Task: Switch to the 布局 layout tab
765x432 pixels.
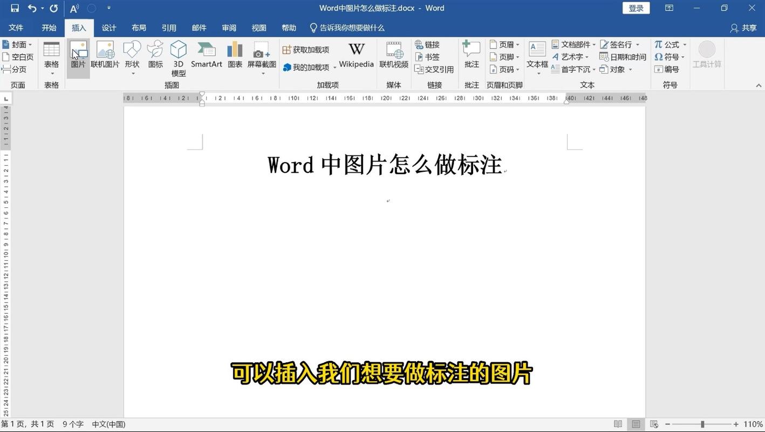Action: (x=139, y=28)
